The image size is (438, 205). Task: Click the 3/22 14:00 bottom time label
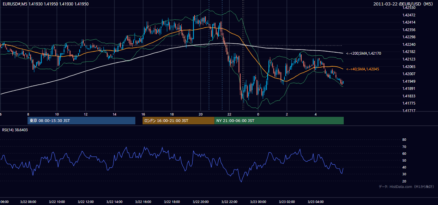[115, 202]
